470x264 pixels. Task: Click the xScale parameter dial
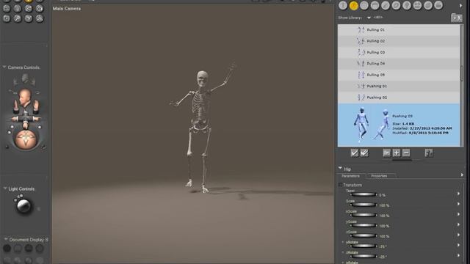363,215
